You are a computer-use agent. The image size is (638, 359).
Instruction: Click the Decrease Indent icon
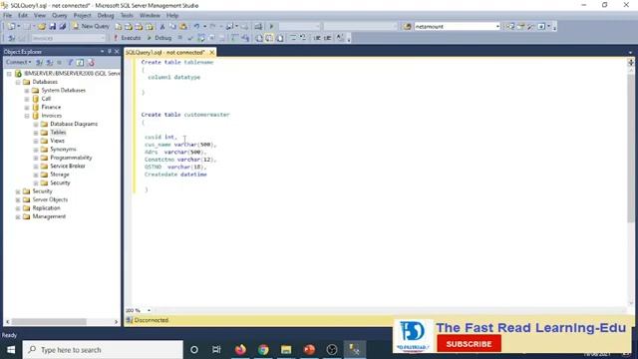[x=317, y=38]
